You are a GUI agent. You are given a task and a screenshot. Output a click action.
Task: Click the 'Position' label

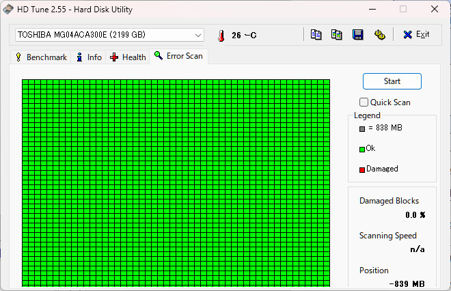[374, 271]
